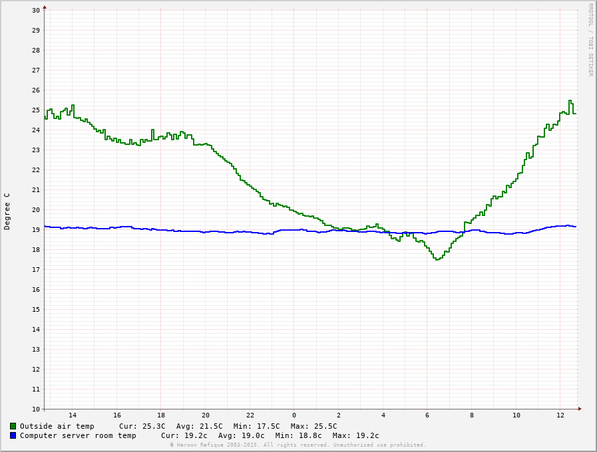Click the RRDTOOL / TOBI OETIKER watermark
Image resolution: width=597 pixels, height=452 pixels.
tap(590, 40)
